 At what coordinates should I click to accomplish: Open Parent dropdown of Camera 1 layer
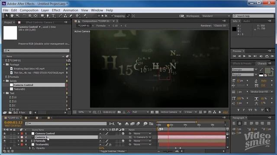142,137
